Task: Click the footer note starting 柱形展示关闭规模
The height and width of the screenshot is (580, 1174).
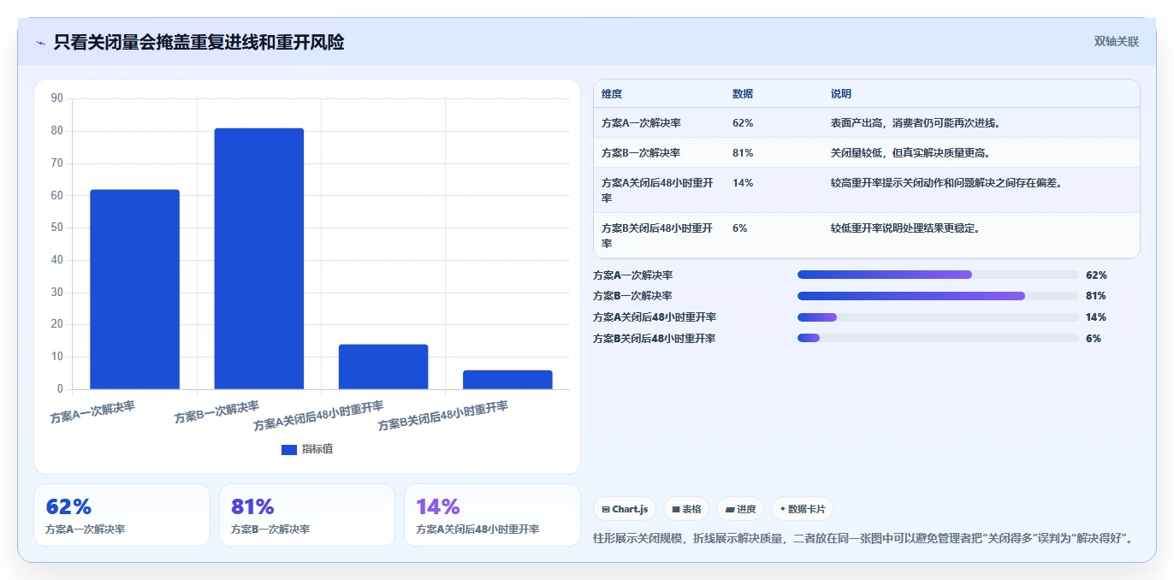Action: click(865, 538)
